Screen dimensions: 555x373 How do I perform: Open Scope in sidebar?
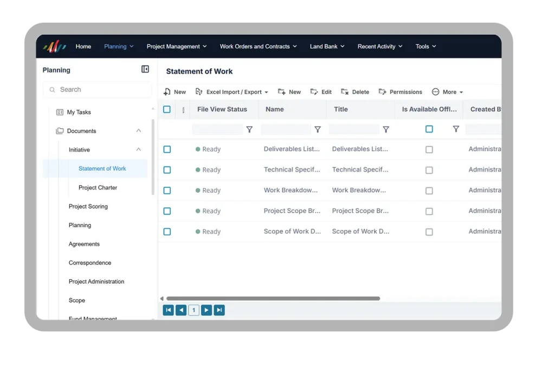[77, 300]
